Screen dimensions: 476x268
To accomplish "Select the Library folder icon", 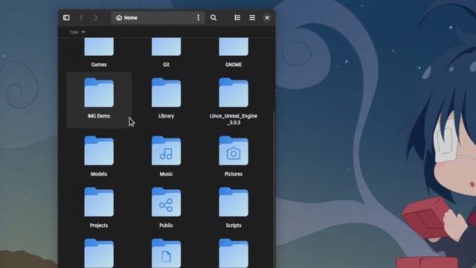I will tap(166, 92).
